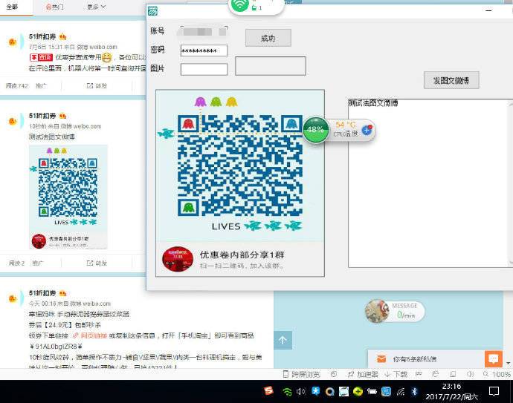The image size is (513, 403).
Task: Click the 优惠卷内部分享1群 group avatar
Action: 178,259
